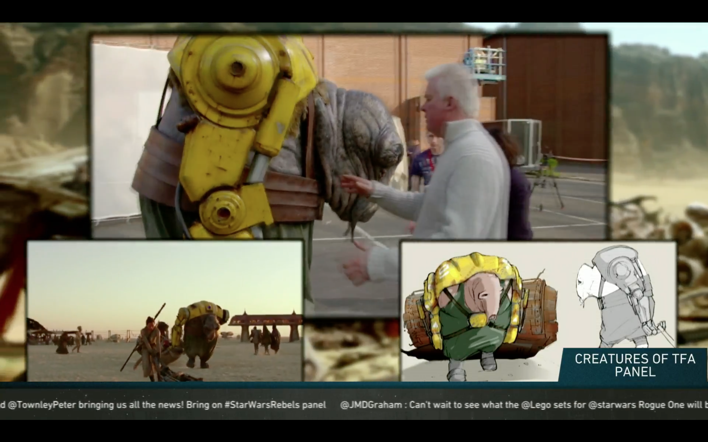Open the @TownleyPeter handle in ticker
The width and height of the screenshot is (708, 442).
42,405
